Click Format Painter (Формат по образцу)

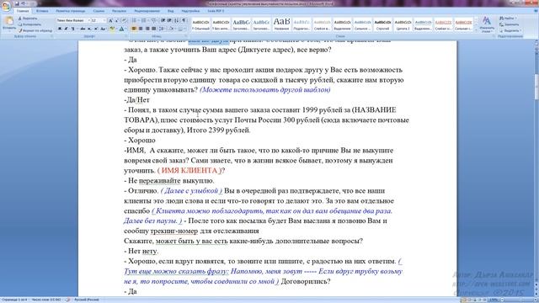point(35,30)
